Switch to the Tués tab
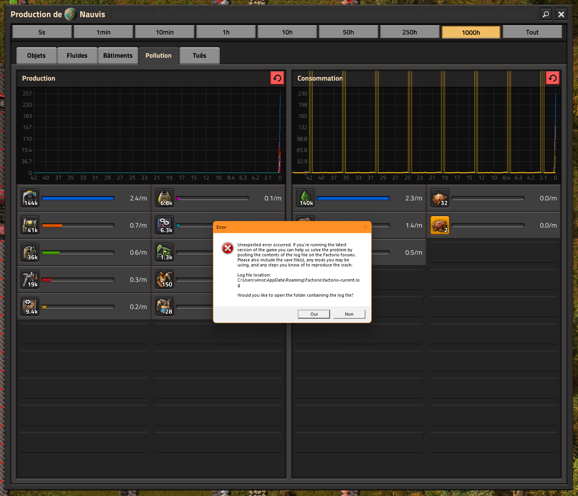This screenshot has height=496, width=578. 199,55
